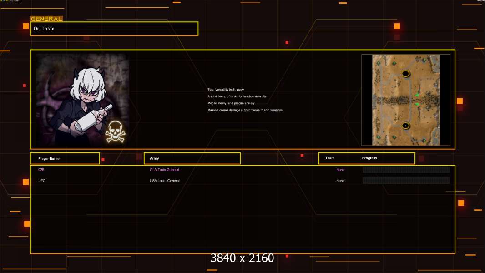Click 'Massive overall damage output' description line

pyautogui.click(x=245, y=110)
